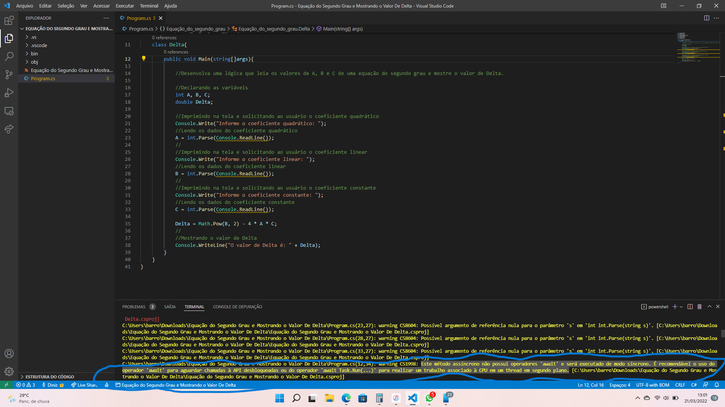Click Delta class in breadcrumb

(271, 29)
